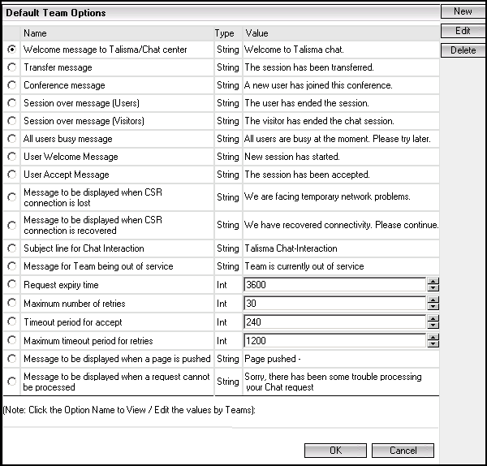Click value 'Welcome to Talisma chat.'
This screenshot has width=487, height=466.
point(294,50)
